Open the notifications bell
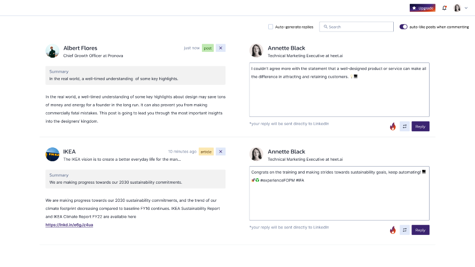 coord(445,8)
